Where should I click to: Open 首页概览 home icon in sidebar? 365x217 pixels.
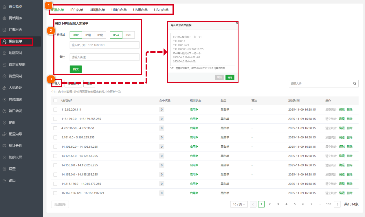[x=4, y=6]
